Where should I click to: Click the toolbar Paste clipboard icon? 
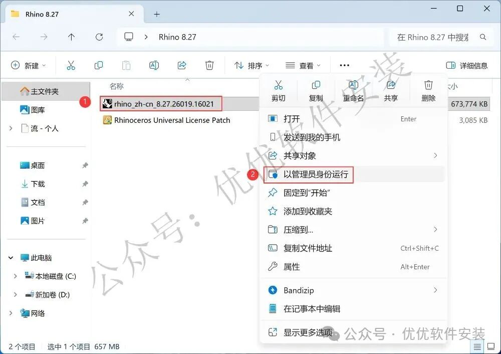126,66
